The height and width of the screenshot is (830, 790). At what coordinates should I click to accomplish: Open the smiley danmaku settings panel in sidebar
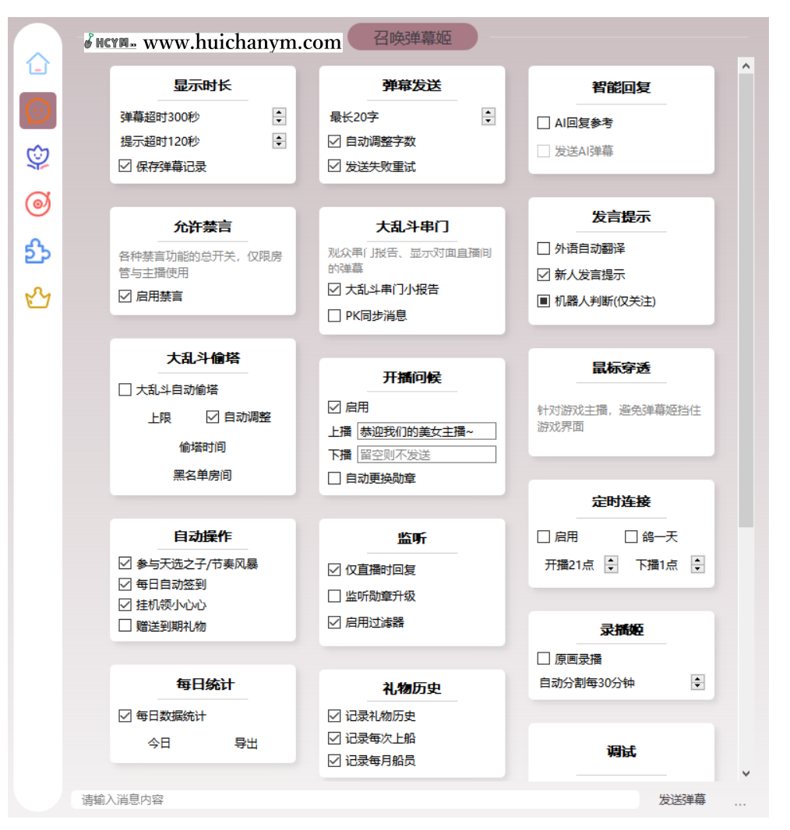pyautogui.click(x=37, y=111)
